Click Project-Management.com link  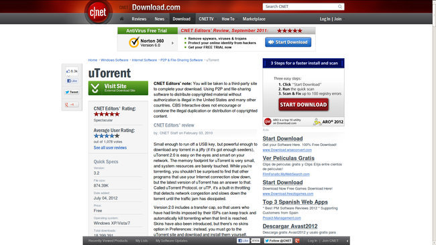[282, 218]
